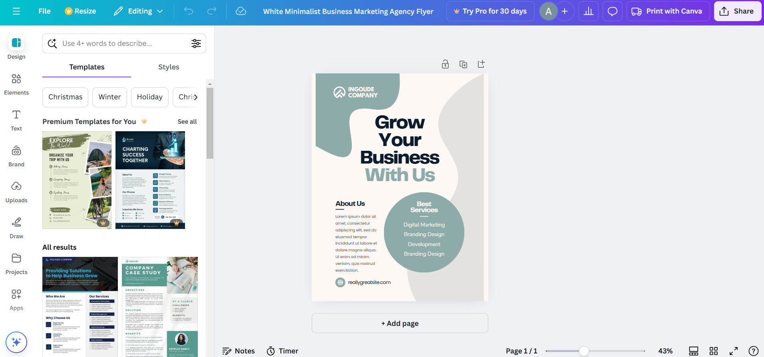764x357 pixels.
Task: Open the Notes panel
Action: (239, 351)
